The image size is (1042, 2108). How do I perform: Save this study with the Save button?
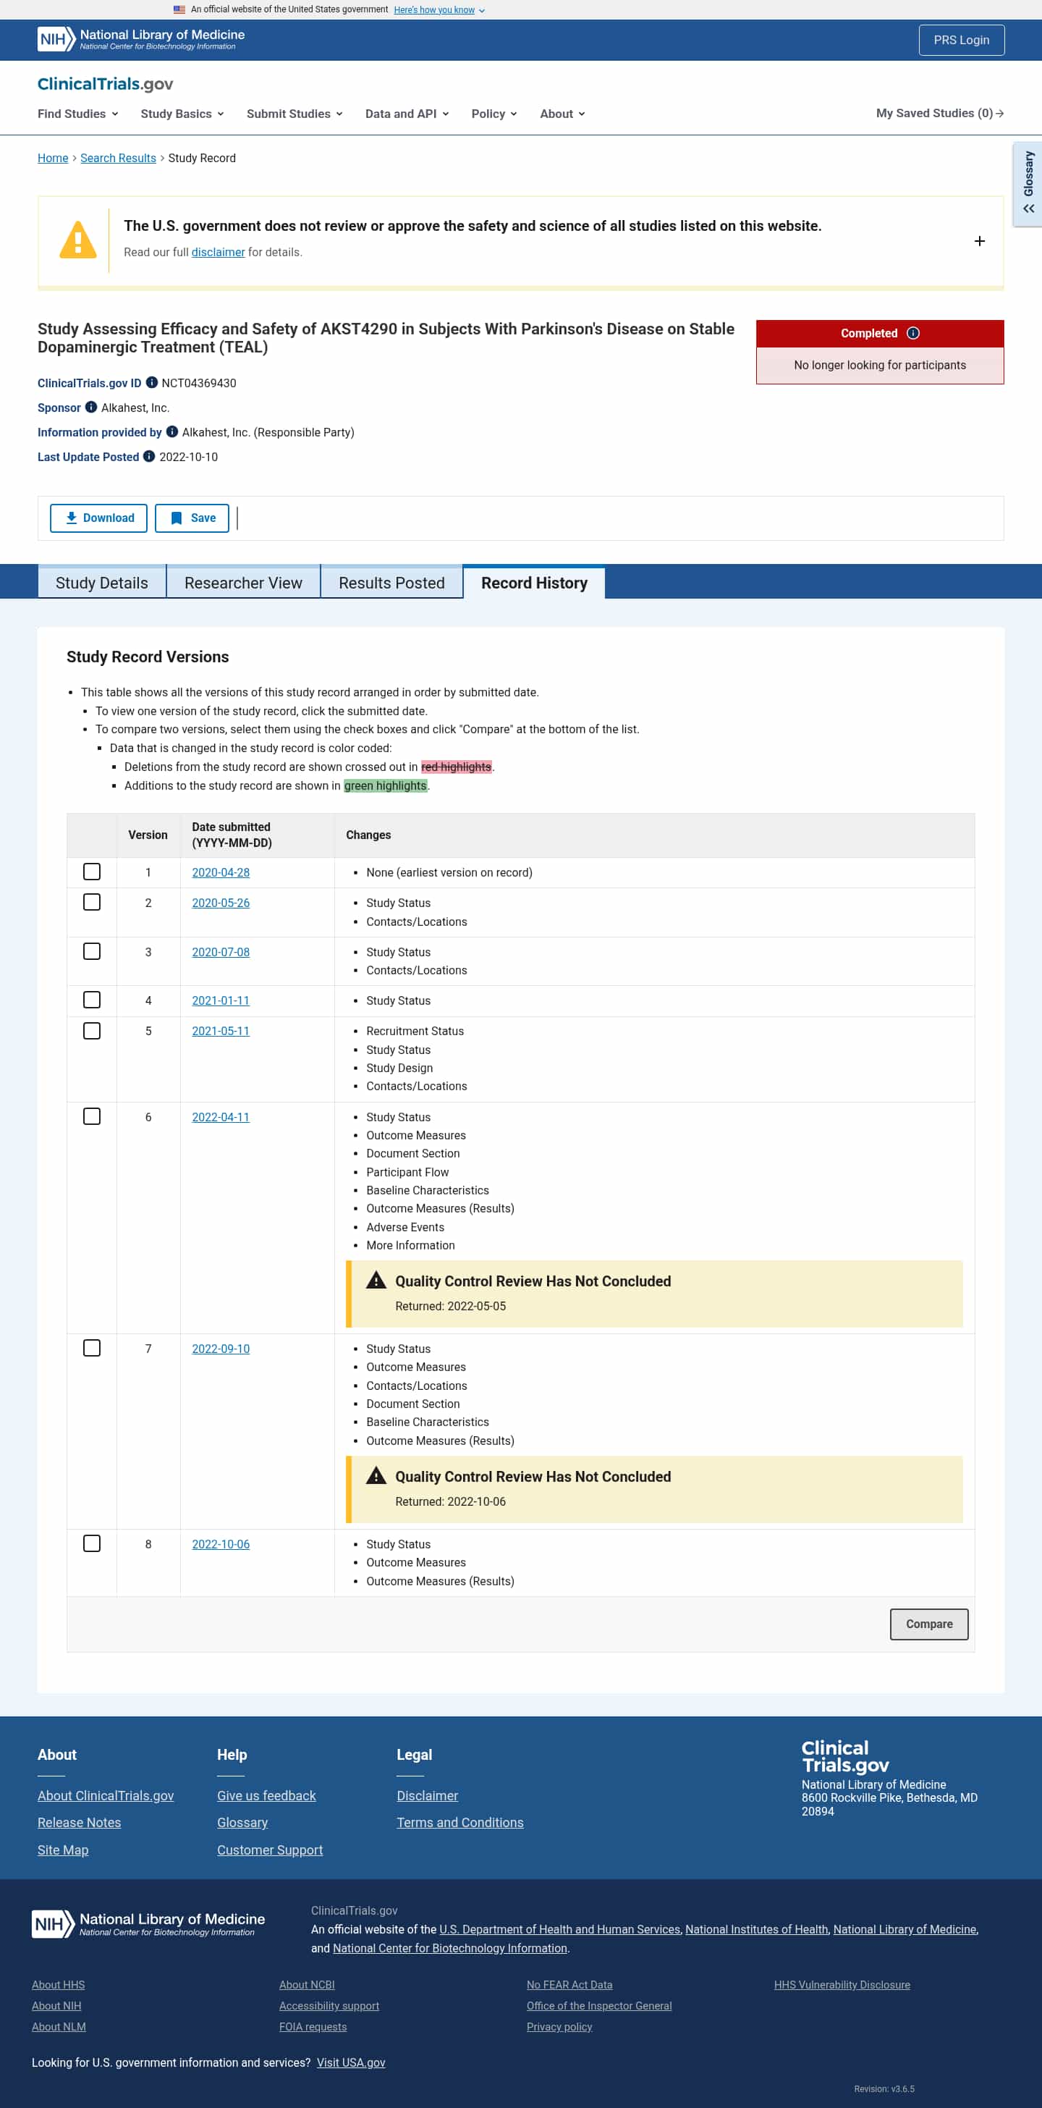[192, 518]
